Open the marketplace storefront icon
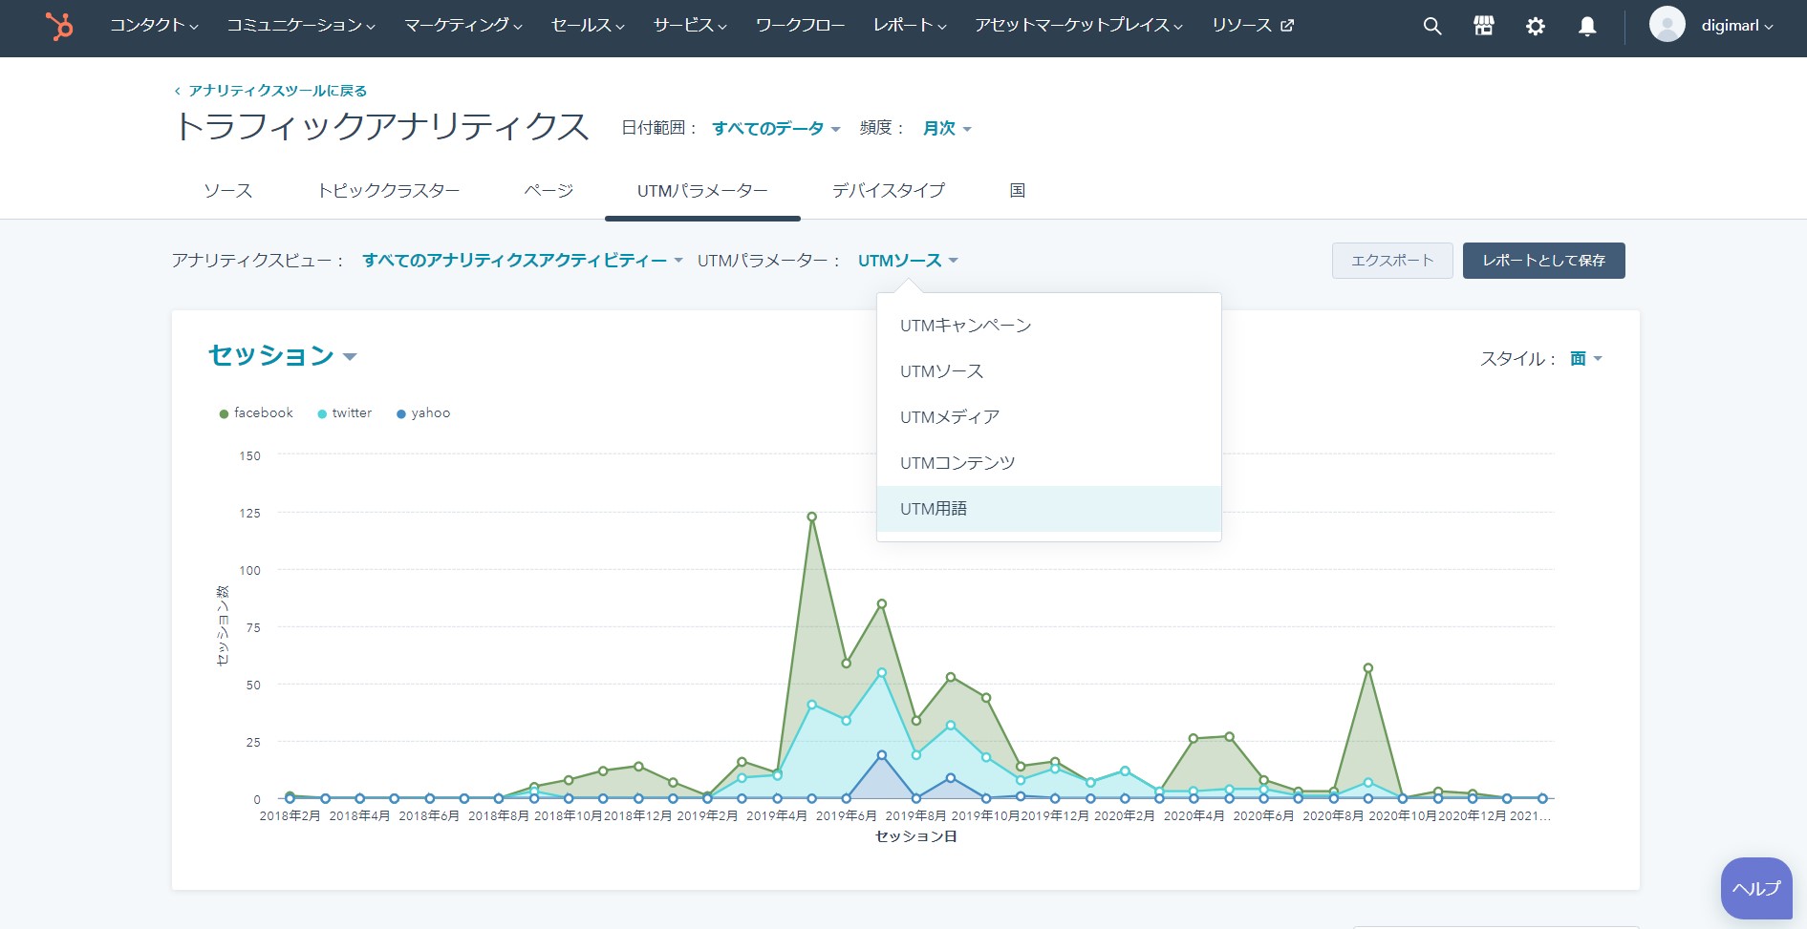1807x929 pixels. click(x=1483, y=27)
